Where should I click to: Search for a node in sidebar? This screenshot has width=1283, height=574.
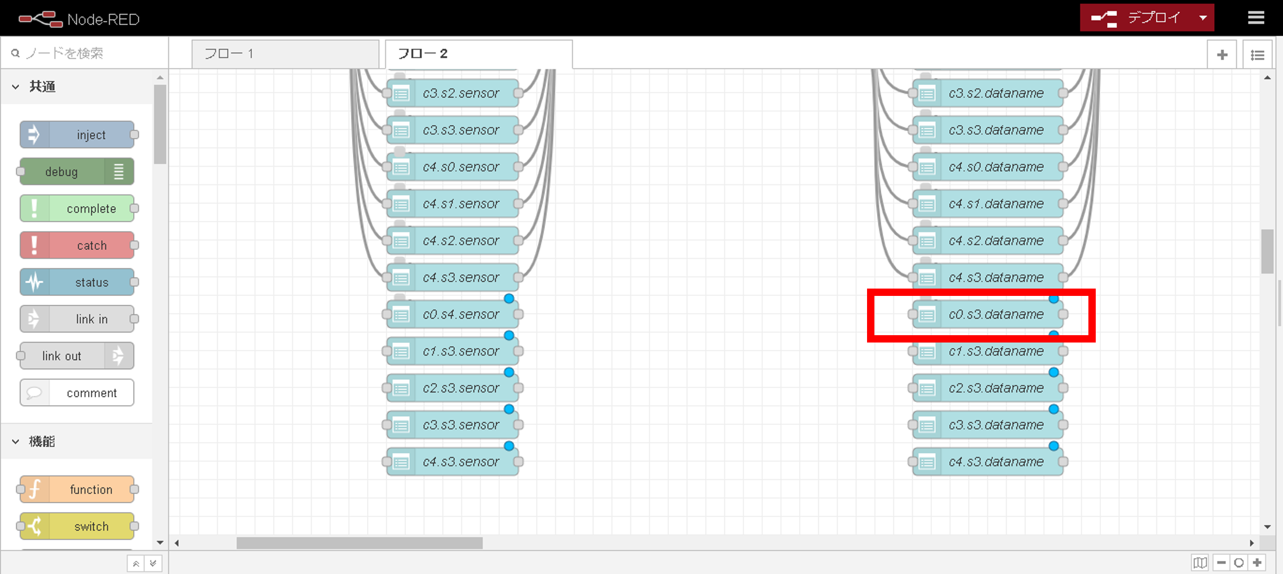coord(80,53)
